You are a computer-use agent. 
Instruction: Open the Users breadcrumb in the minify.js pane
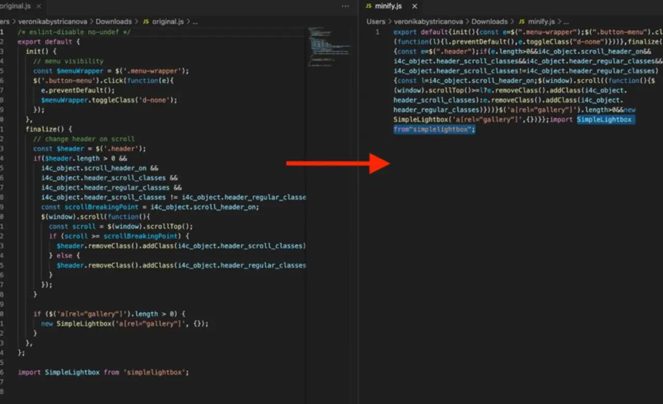click(x=376, y=22)
